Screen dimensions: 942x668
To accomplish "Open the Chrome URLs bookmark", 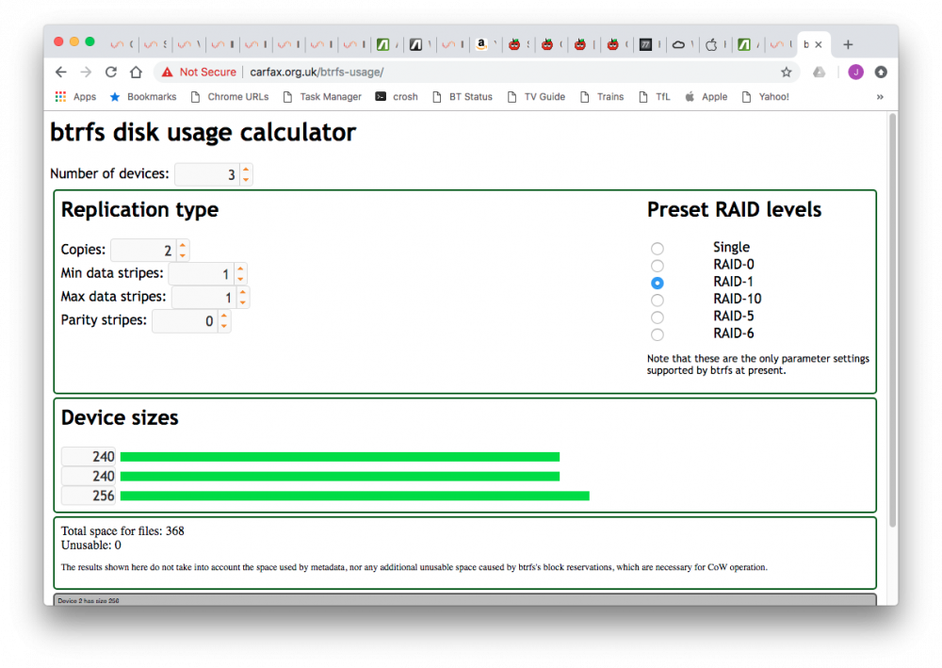I will point(230,97).
